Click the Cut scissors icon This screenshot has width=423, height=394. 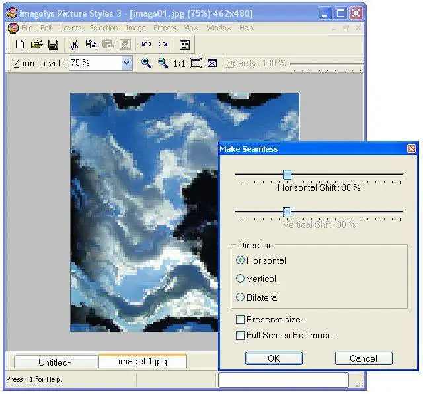(75, 44)
